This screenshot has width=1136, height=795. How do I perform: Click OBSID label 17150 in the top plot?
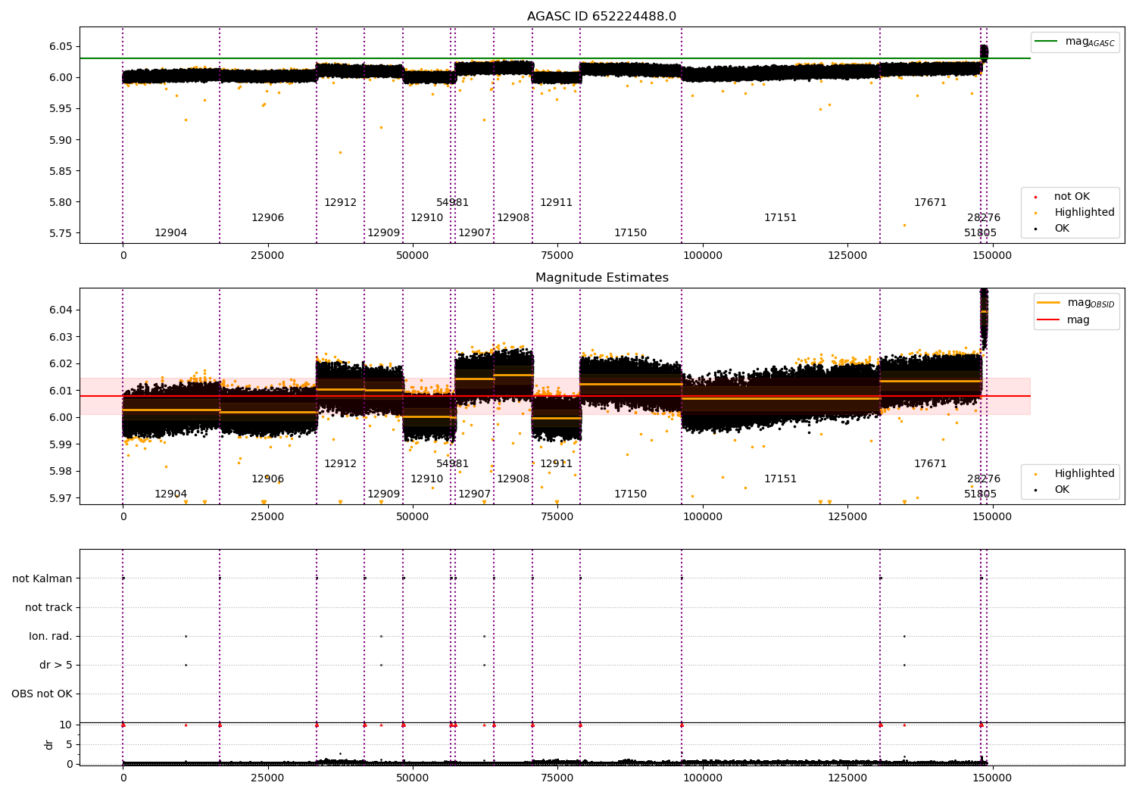coord(630,233)
